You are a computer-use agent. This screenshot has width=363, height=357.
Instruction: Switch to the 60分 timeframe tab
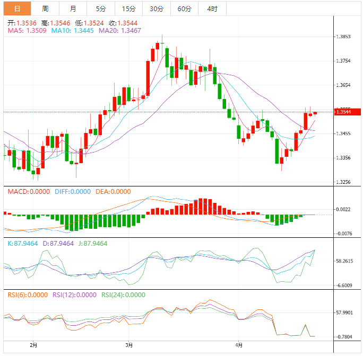click(184, 8)
